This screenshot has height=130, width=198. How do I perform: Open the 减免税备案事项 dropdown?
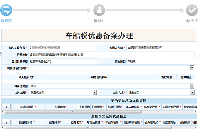tap(192, 68)
